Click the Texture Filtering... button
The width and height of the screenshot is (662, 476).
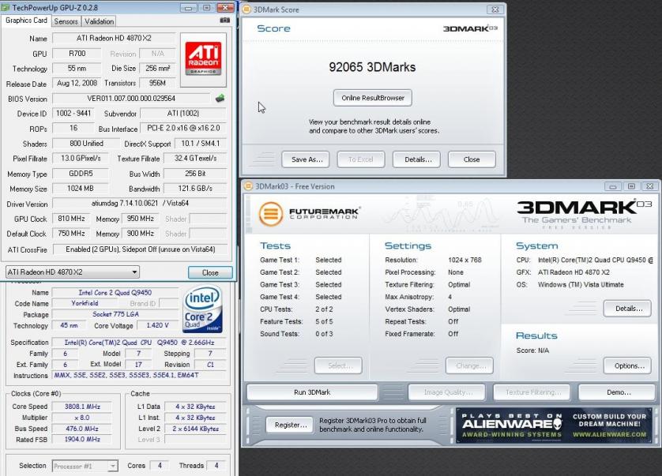tap(532, 392)
